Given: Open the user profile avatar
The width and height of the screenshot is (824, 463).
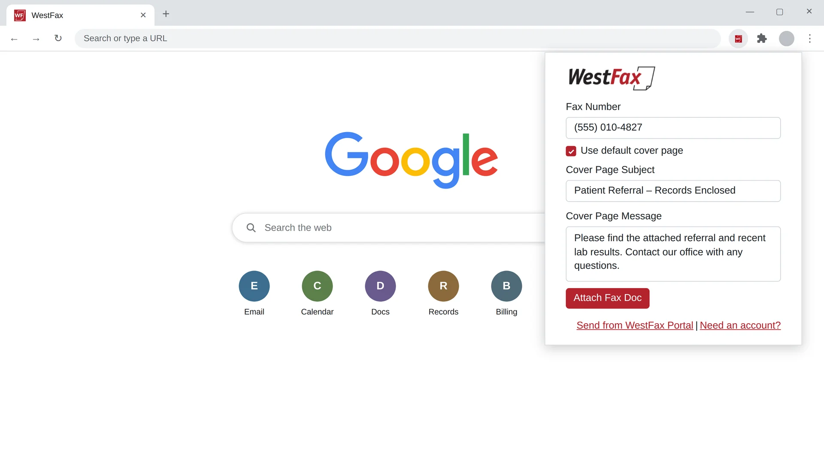Looking at the screenshot, I should pos(786,39).
